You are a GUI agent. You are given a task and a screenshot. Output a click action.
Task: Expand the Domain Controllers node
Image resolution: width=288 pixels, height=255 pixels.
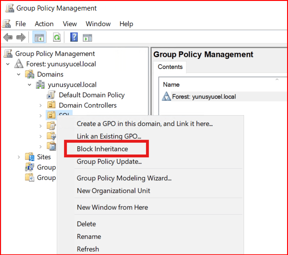40,105
